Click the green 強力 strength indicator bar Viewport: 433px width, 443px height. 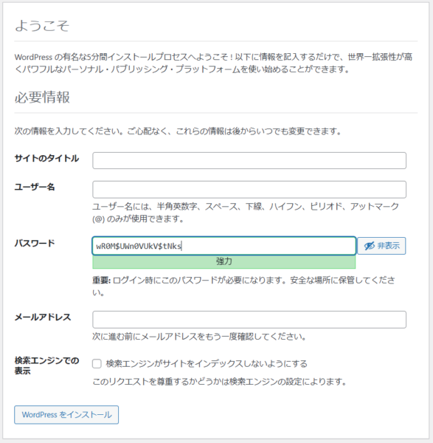click(x=224, y=261)
